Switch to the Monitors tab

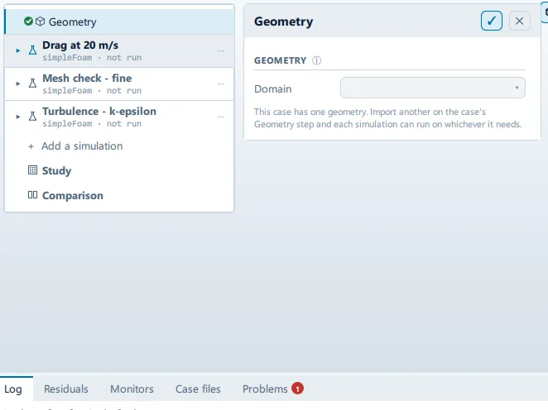132,389
